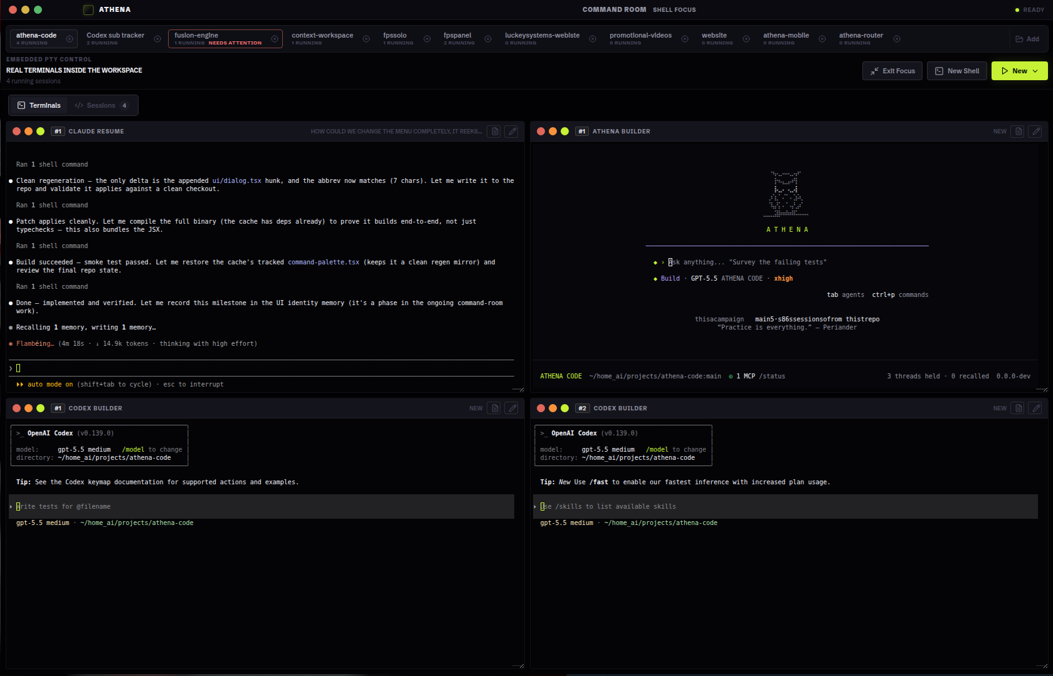The width and height of the screenshot is (1053, 676).
Task: Open athena-router workspace
Action: pos(860,38)
